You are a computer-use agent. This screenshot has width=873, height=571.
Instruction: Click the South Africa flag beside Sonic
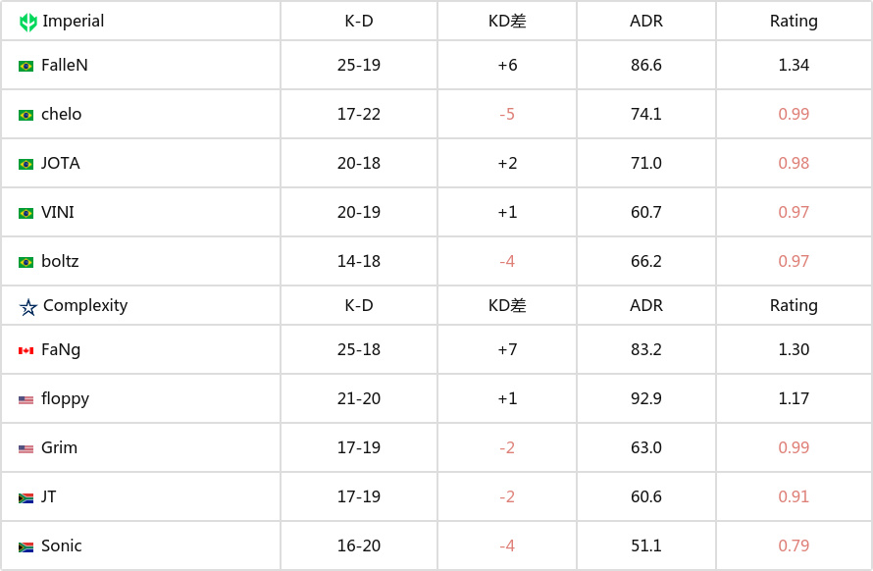[x=26, y=547]
